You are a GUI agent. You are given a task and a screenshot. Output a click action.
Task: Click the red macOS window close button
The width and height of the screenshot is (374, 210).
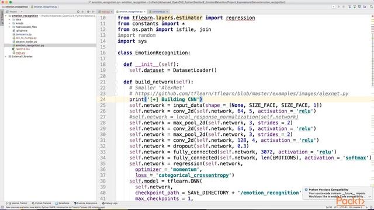(2, 2)
